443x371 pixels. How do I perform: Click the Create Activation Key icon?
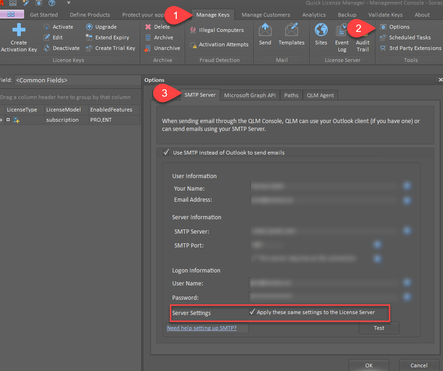point(19,31)
